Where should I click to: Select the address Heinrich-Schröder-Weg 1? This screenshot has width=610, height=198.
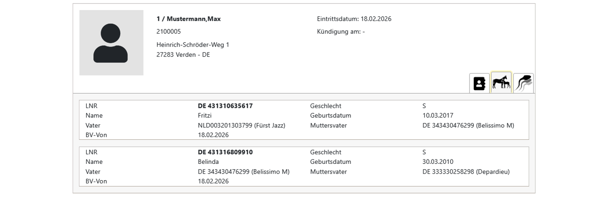(193, 45)
